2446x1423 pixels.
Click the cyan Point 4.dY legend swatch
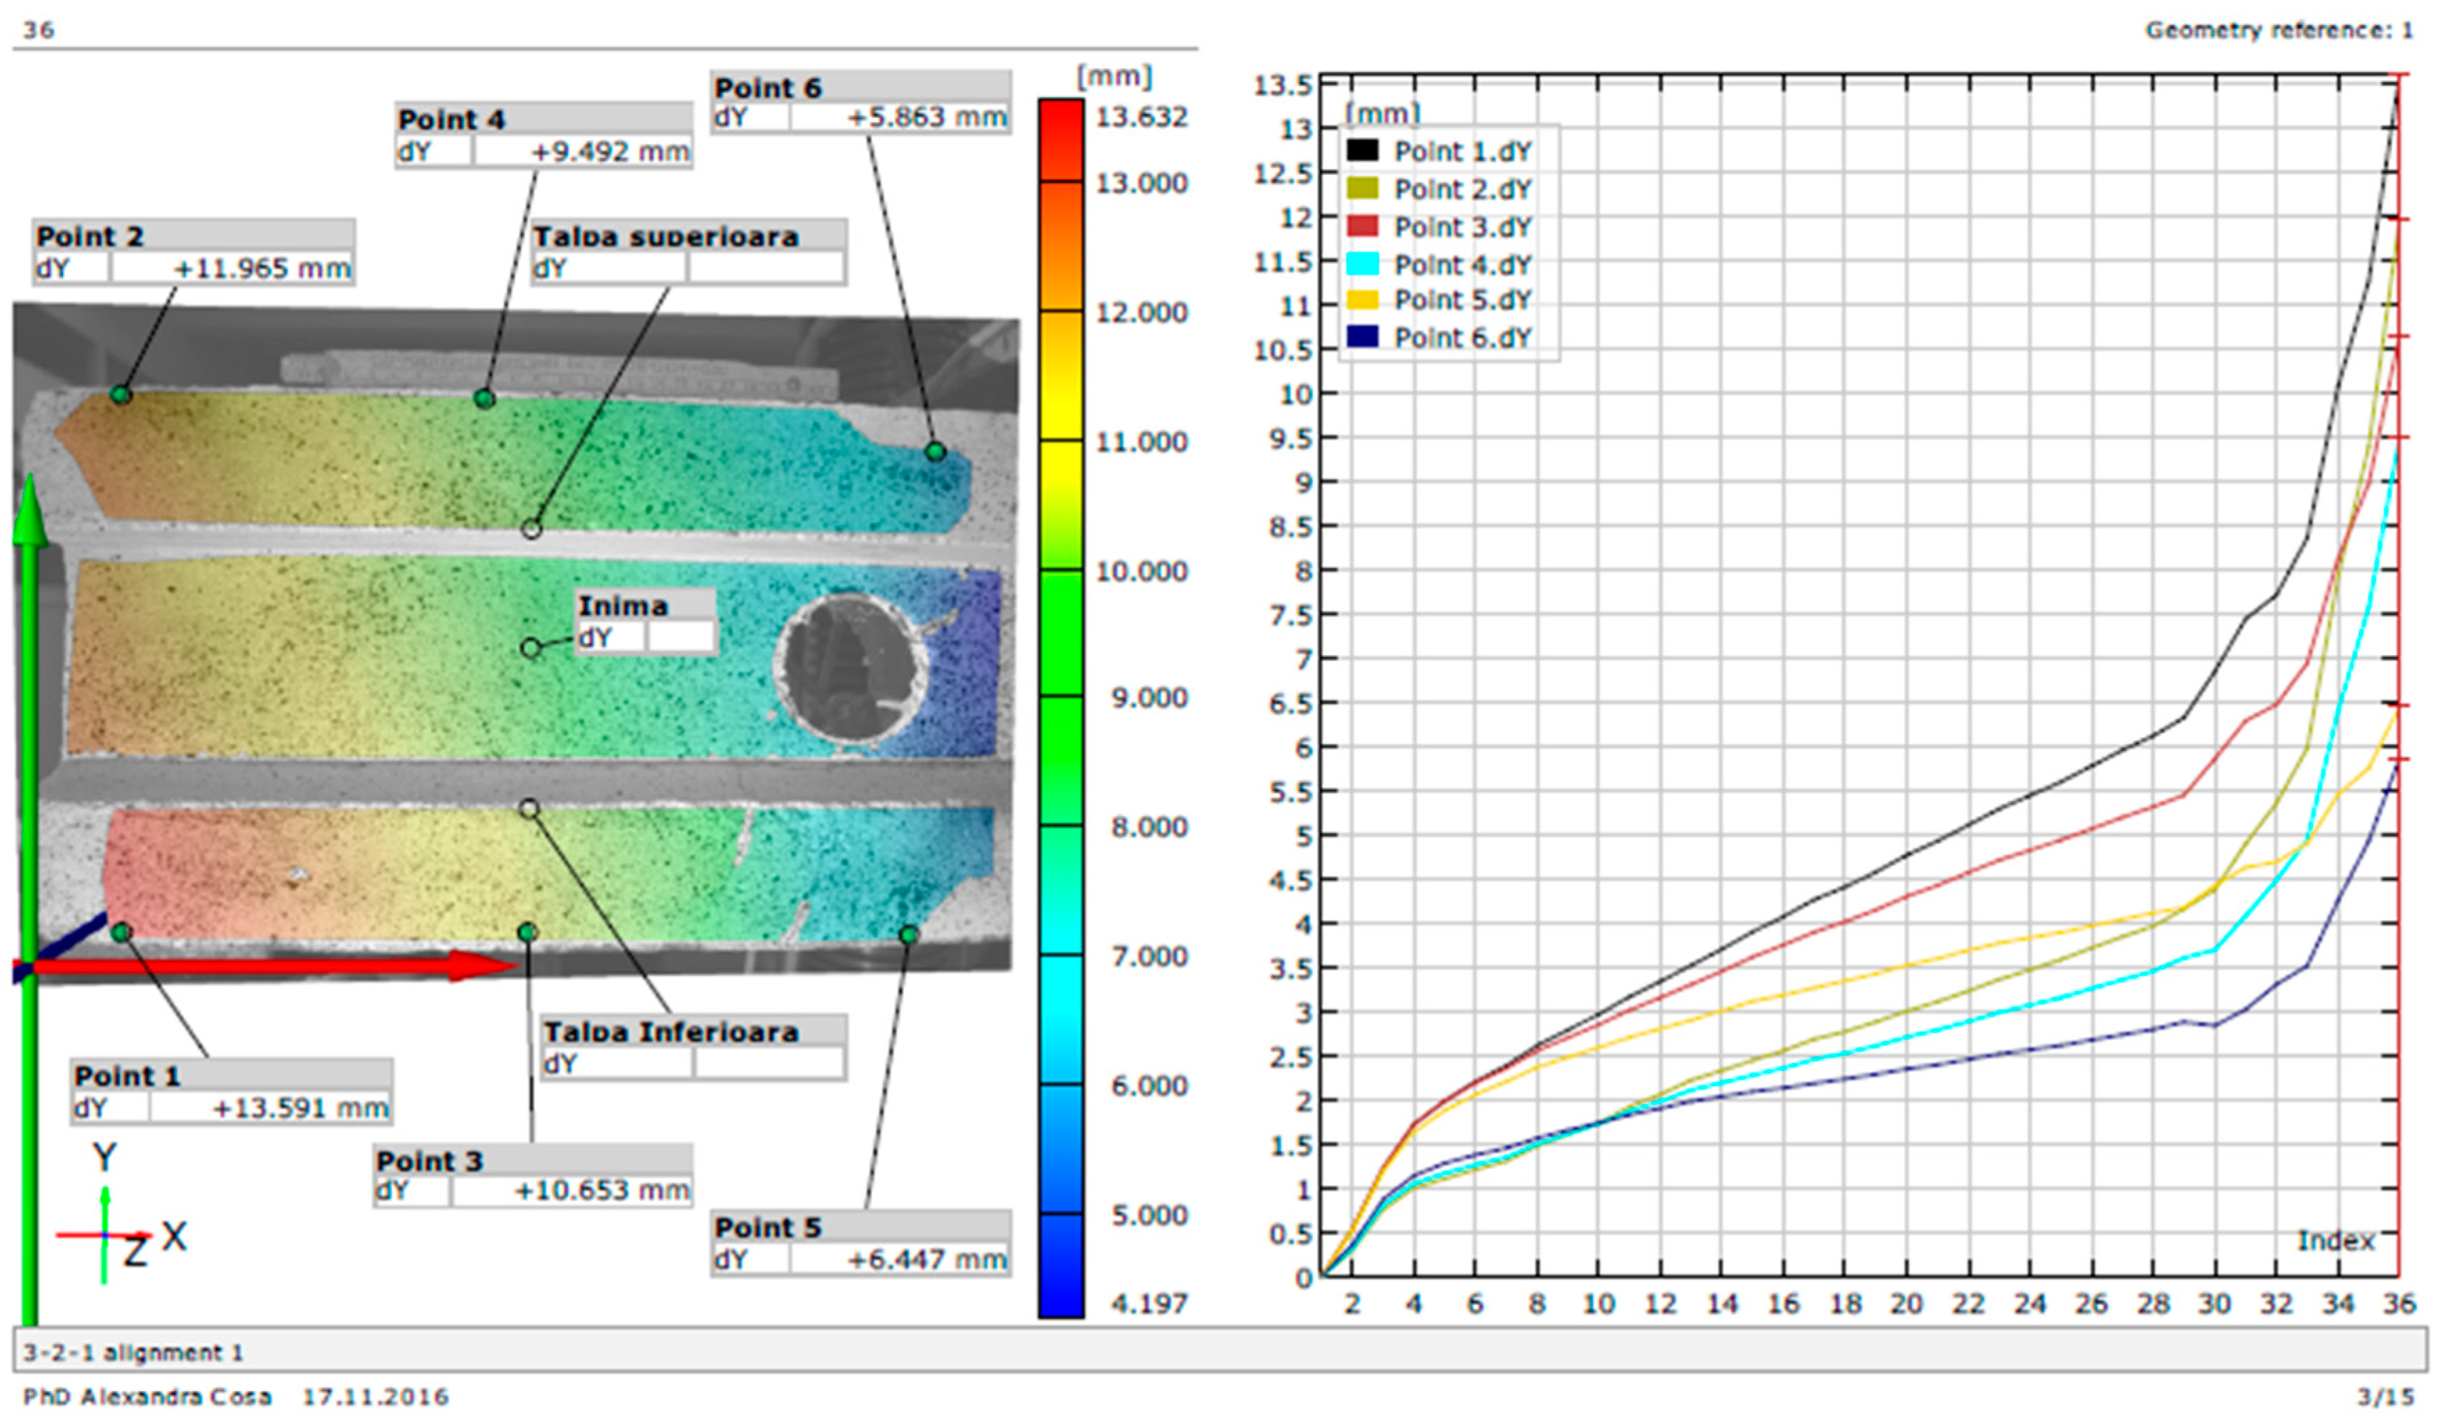1362,263
